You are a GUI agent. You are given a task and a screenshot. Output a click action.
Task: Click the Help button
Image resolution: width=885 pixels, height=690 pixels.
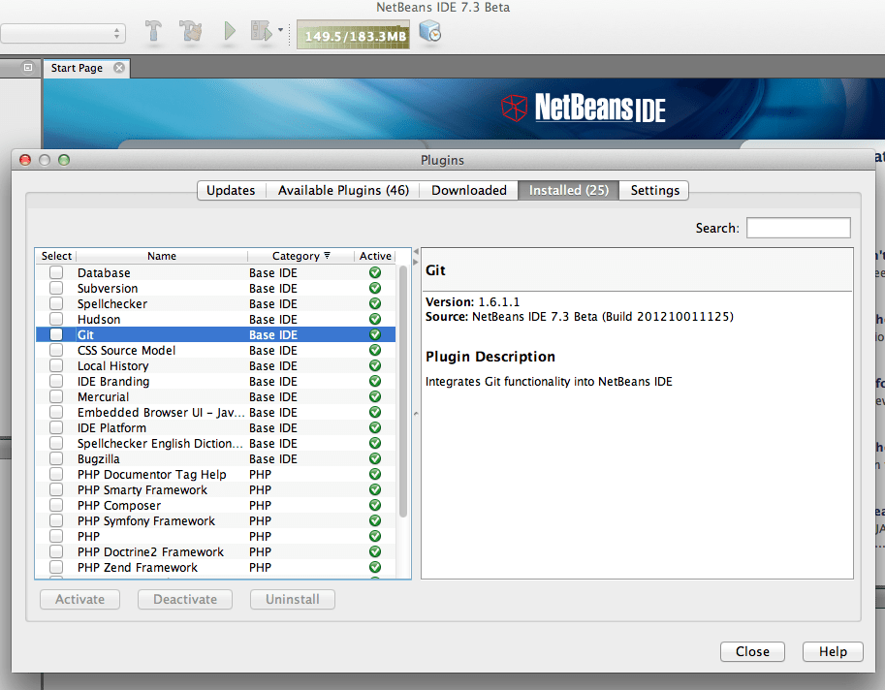click(832, 651)
